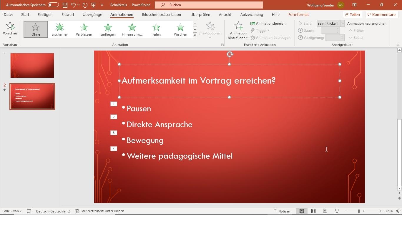Image resolution: width=402 pixels, height=226 pixels.
Task: Toggle Automatisches Speichern switch
Action: pyautogui.click(x=53, y=5)
